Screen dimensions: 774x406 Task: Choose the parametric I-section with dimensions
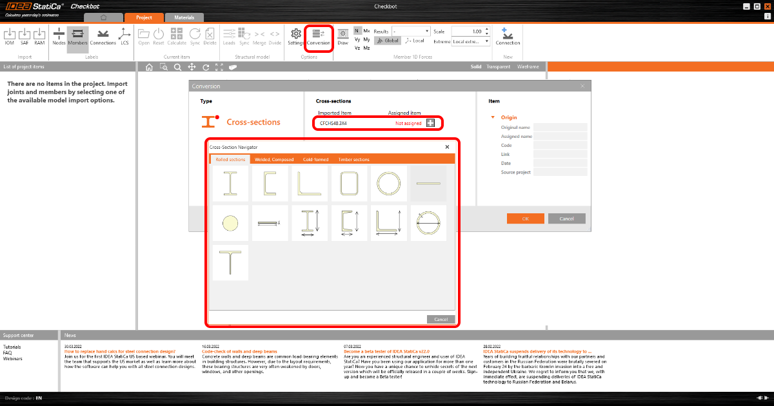(x=310, y=223)
